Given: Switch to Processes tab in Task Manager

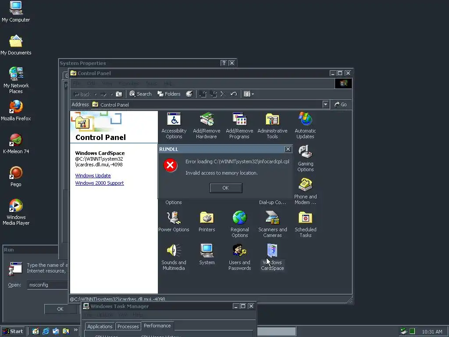Looking at the screenshot, I should coord(128,326).
